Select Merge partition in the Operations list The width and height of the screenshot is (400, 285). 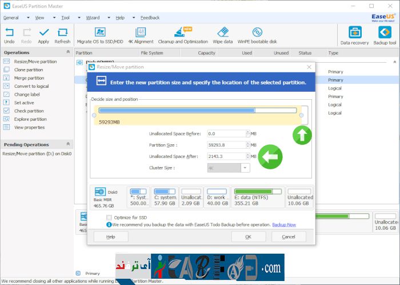pos(29,78)
